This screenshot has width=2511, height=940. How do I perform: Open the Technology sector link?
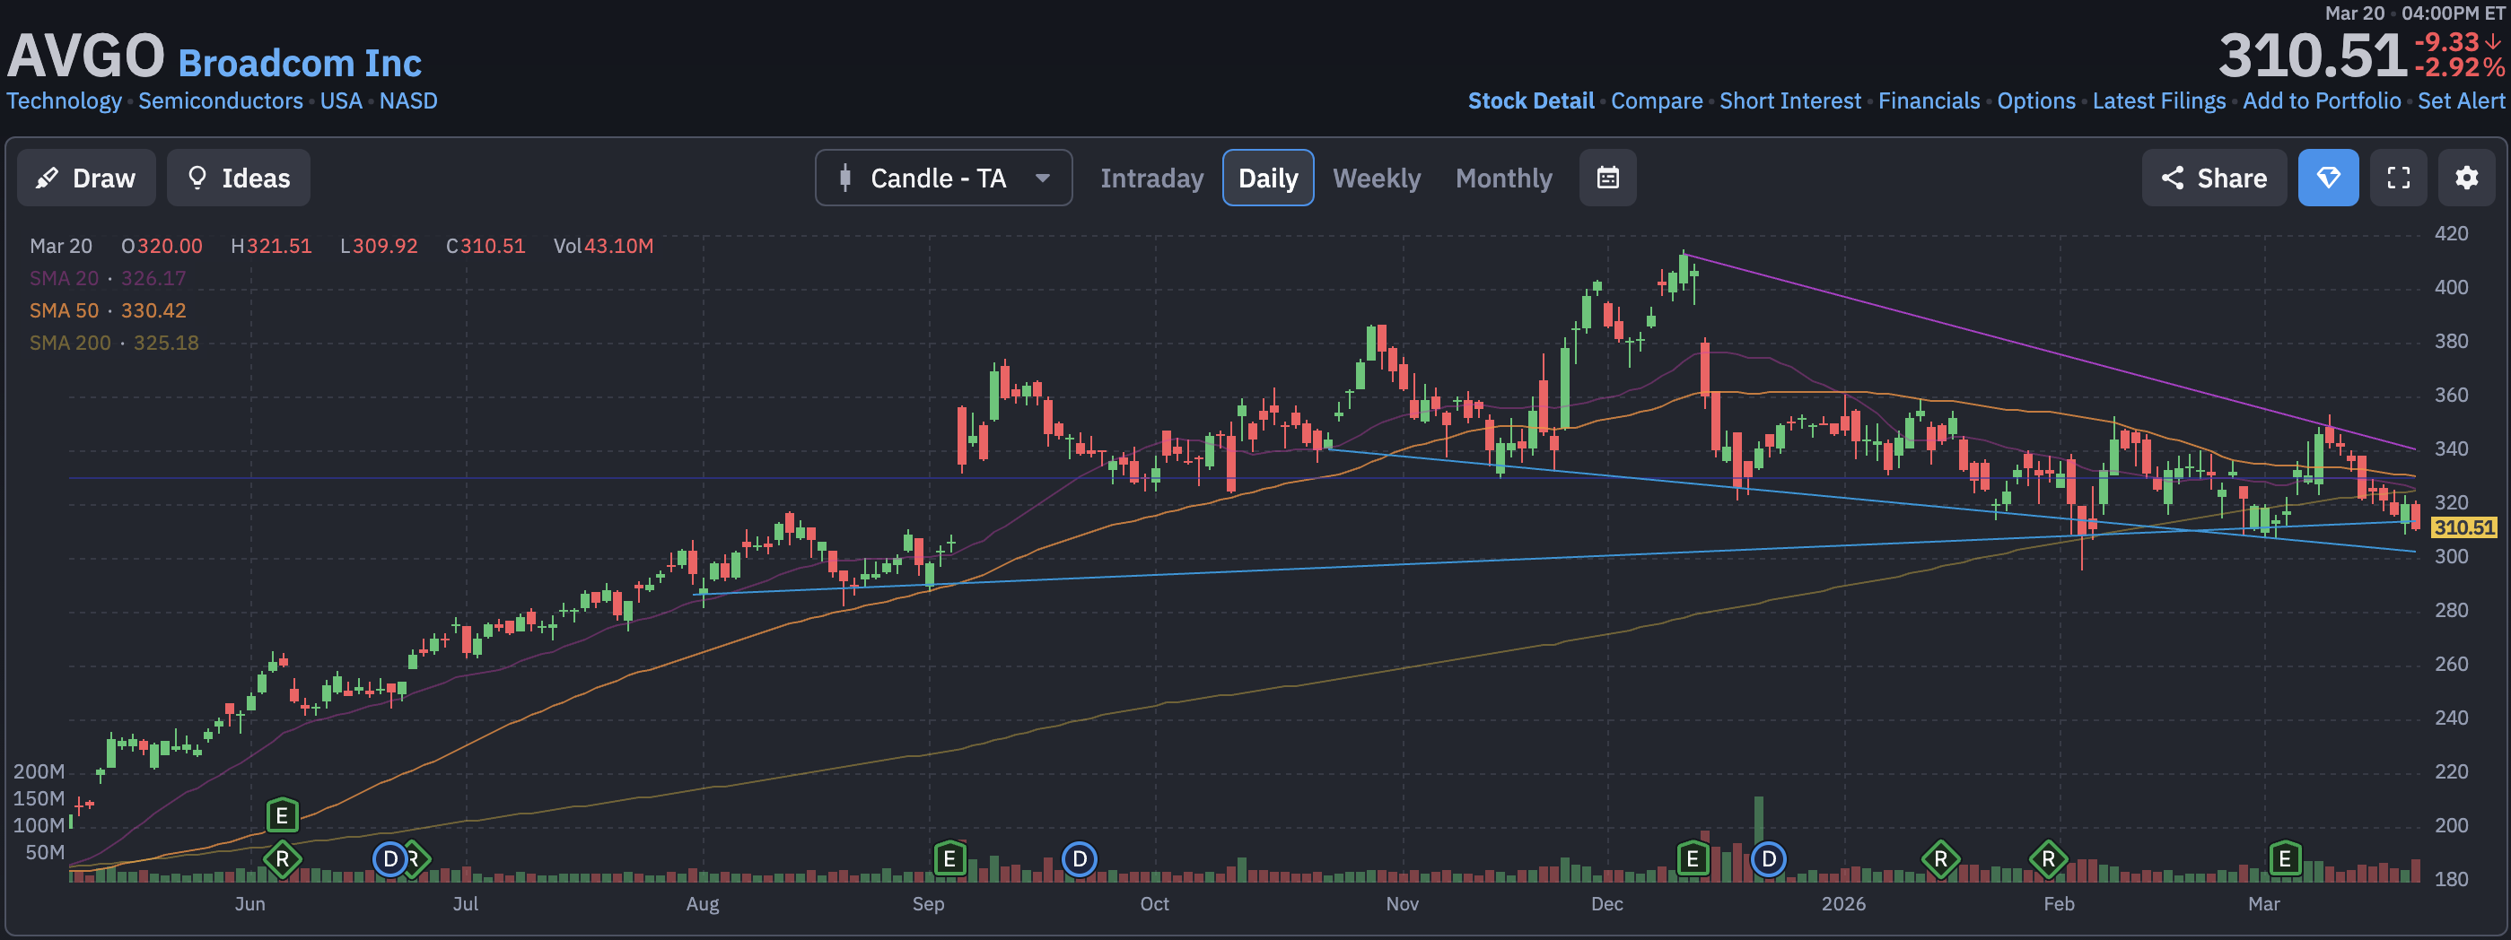coord(65,100)
